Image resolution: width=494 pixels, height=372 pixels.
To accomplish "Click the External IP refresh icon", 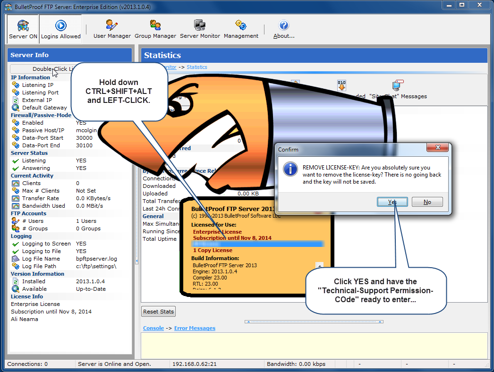I will (16, 100).
